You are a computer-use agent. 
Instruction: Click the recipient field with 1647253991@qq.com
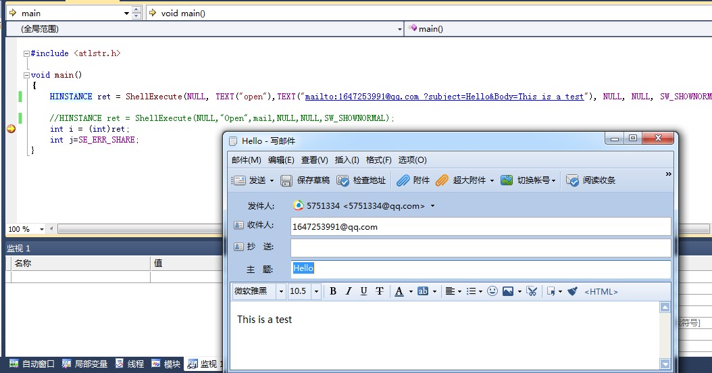coord(480,227)
